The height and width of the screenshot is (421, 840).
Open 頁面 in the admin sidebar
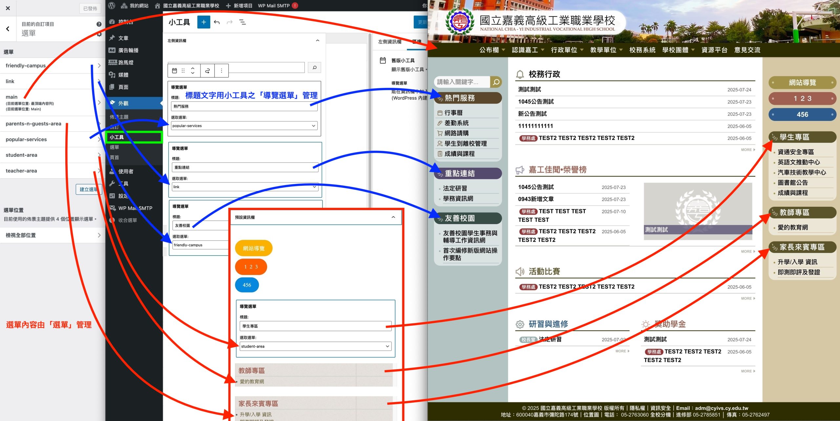point(123,87)
